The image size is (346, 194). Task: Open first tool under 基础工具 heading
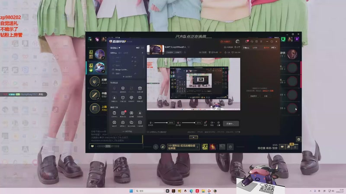tap(114, 114)
